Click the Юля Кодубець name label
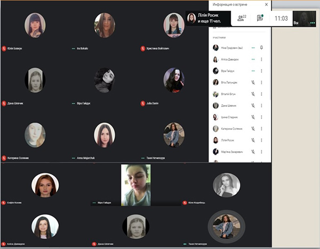 click(x=197, y=203)
